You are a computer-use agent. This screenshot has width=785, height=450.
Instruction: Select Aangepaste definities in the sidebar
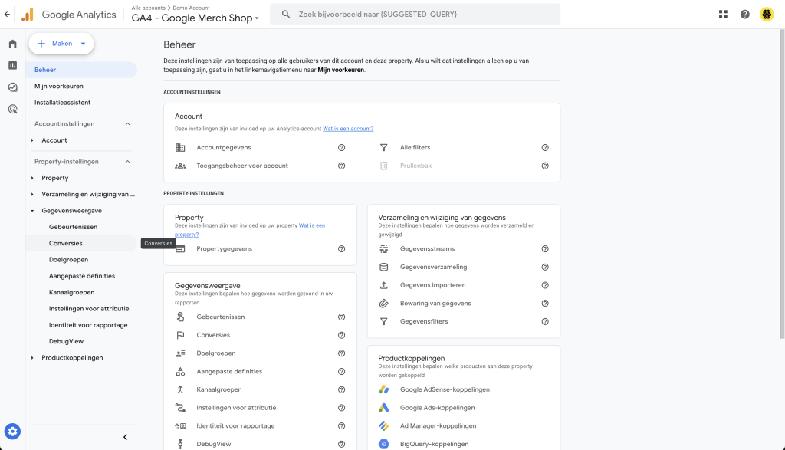tap(81, 276)
